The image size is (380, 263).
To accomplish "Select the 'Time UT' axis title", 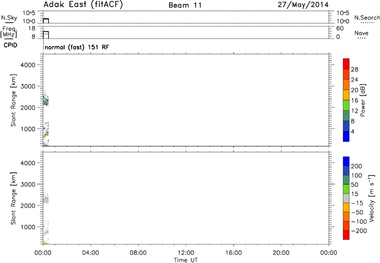I will coord(186,260).
